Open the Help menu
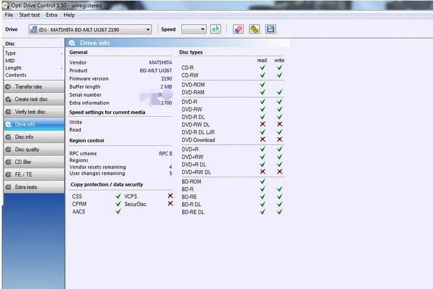Viewport: 433px width, 289px height. (69, 15)
